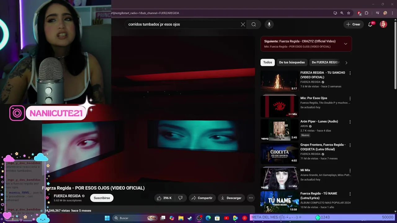Open the Chrome profile avatar
Screen dimensions: 397x223
385,13
